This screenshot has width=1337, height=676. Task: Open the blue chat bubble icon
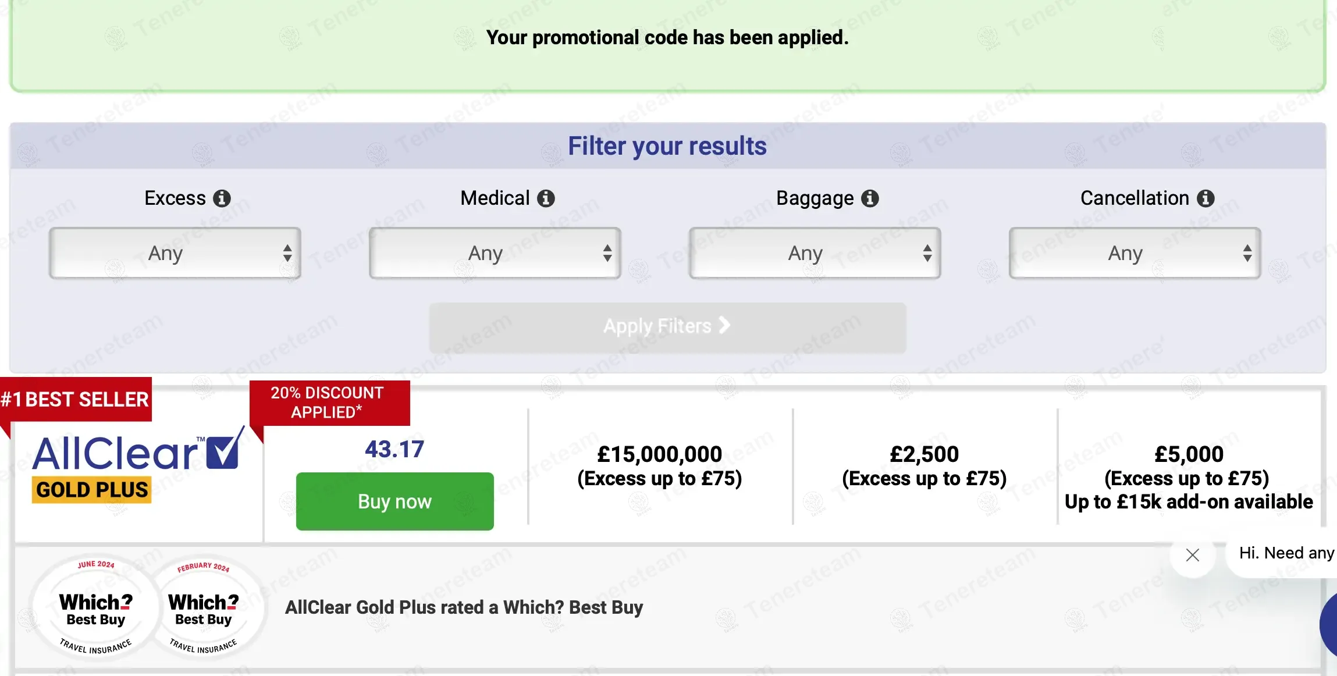[1329, 625]
